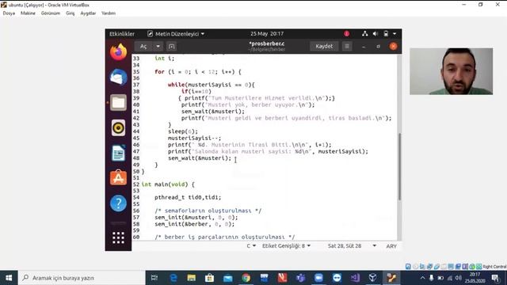Show hidden tray icons chevron
The width and height of the screenshot is (507, 285).
(x=422, y=278)
